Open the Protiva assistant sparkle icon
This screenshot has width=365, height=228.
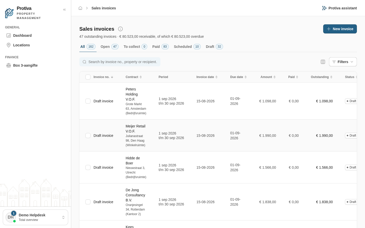(324, 8)
